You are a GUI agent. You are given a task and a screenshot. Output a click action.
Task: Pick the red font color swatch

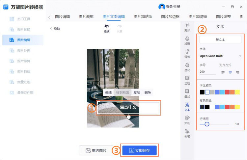point(227,92)
